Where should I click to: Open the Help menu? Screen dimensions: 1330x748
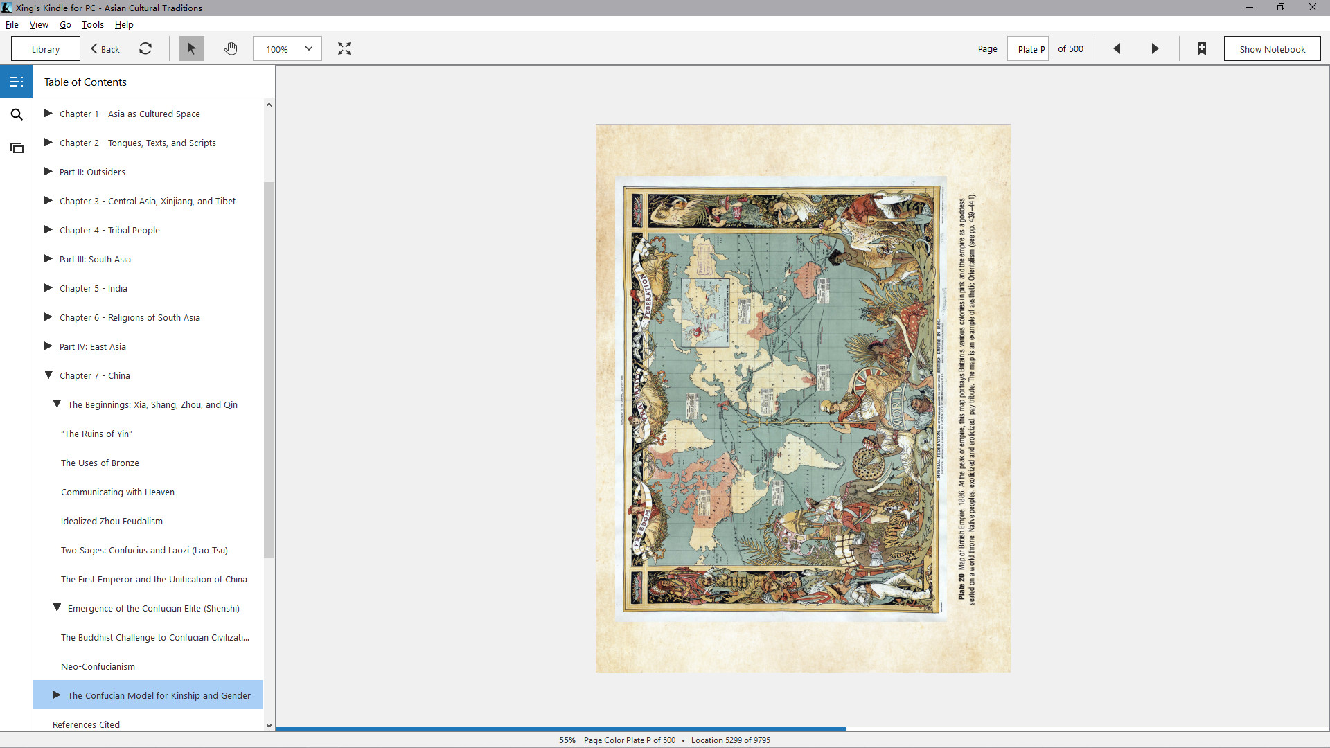pos(124,24)
